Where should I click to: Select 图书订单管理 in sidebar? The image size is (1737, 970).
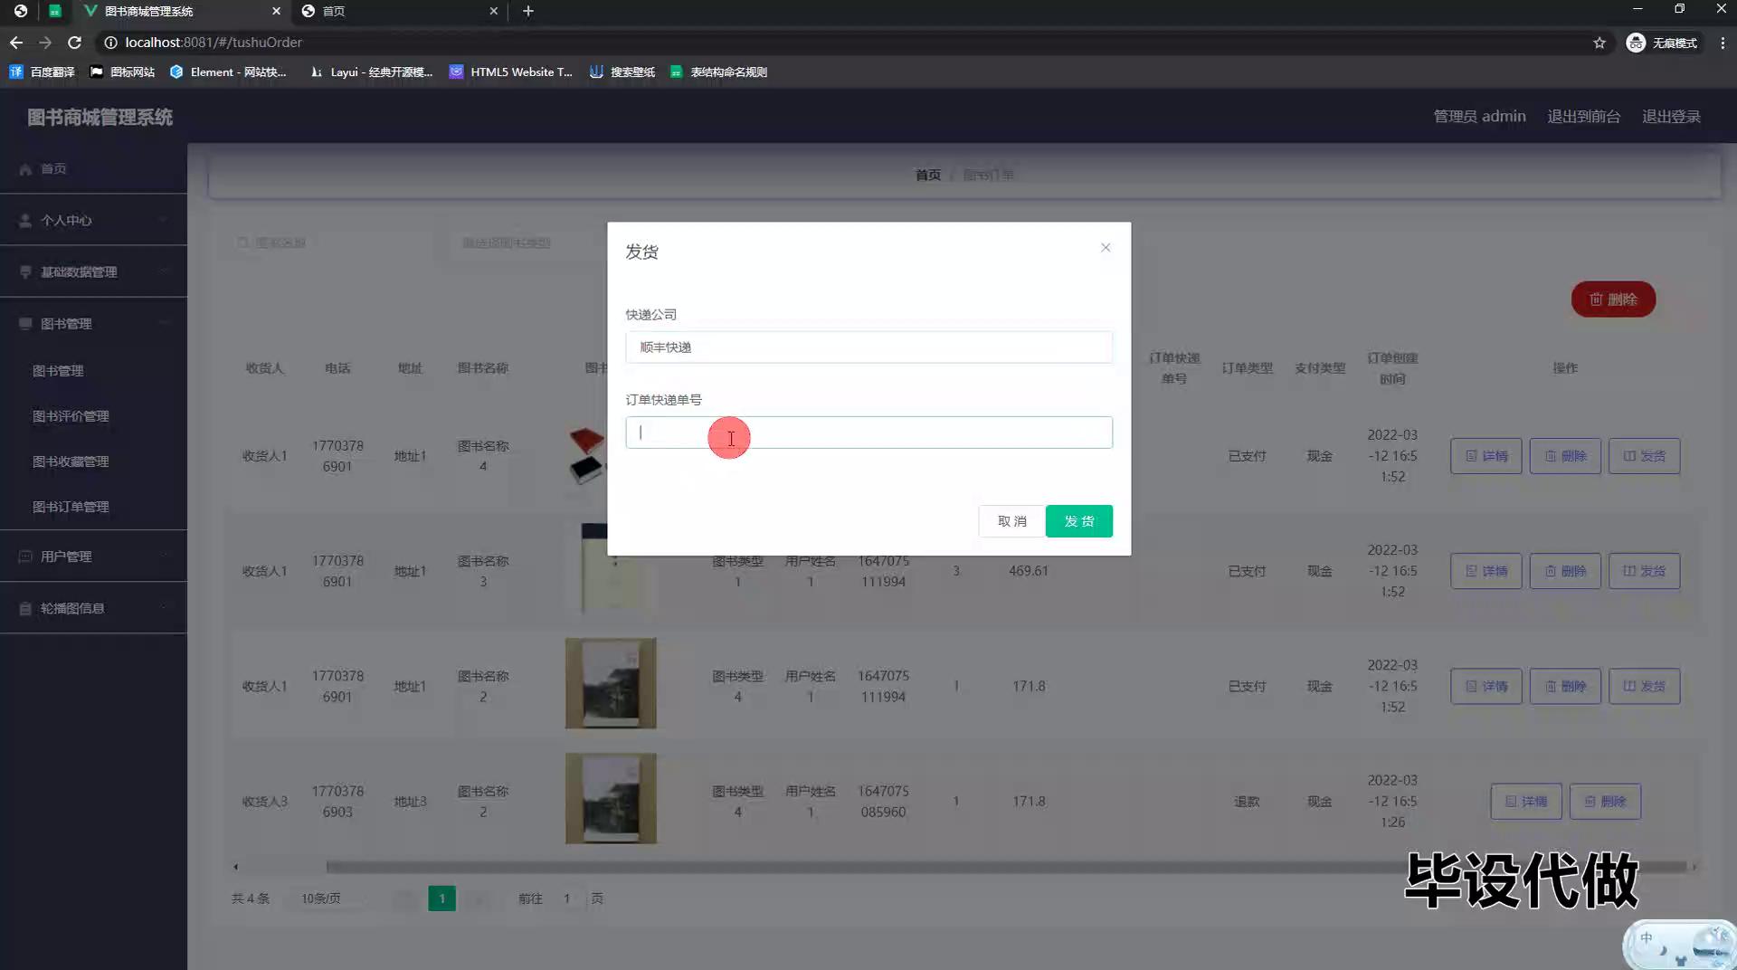pos(71,507)
